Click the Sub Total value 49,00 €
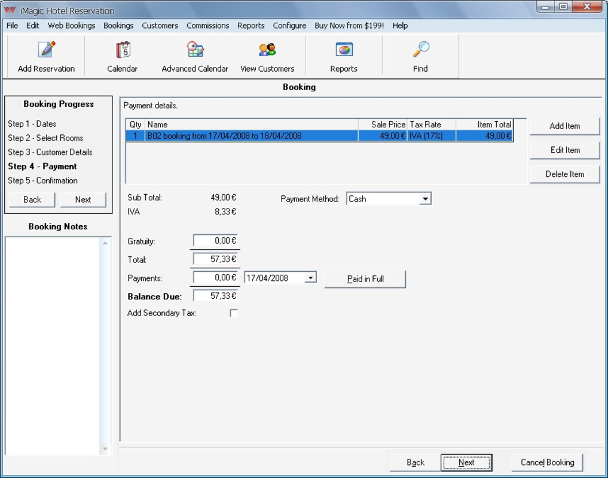This screenshot has width=608, height=478. click(224, 197)
